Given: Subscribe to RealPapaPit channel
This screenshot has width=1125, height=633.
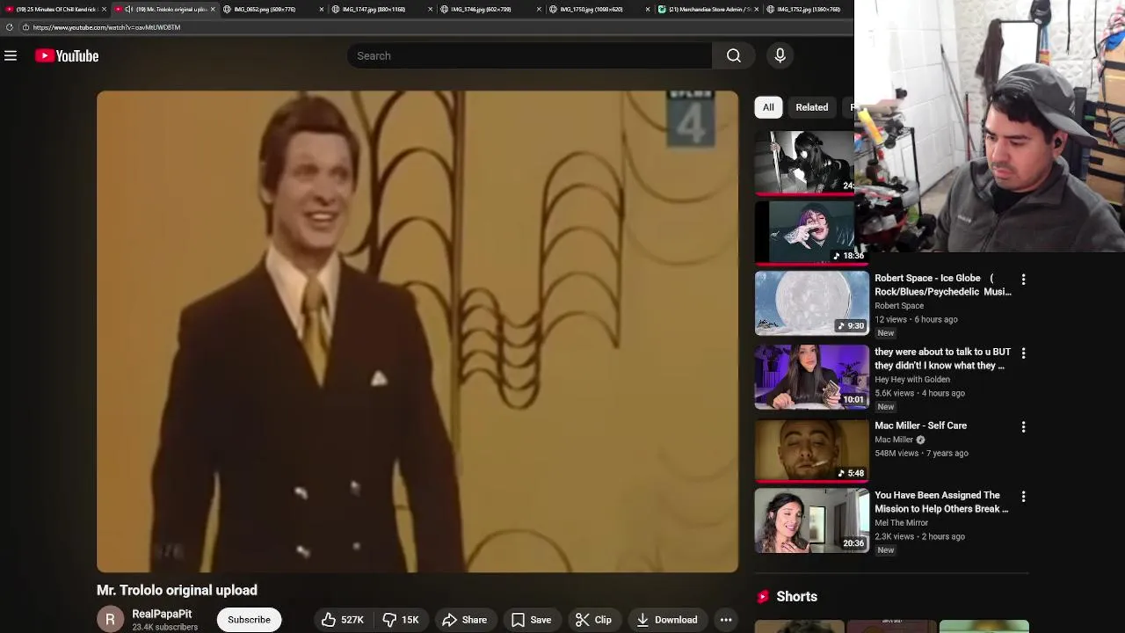Looking at the screenshot, I should pyautogui.click(x=249, y=620).
